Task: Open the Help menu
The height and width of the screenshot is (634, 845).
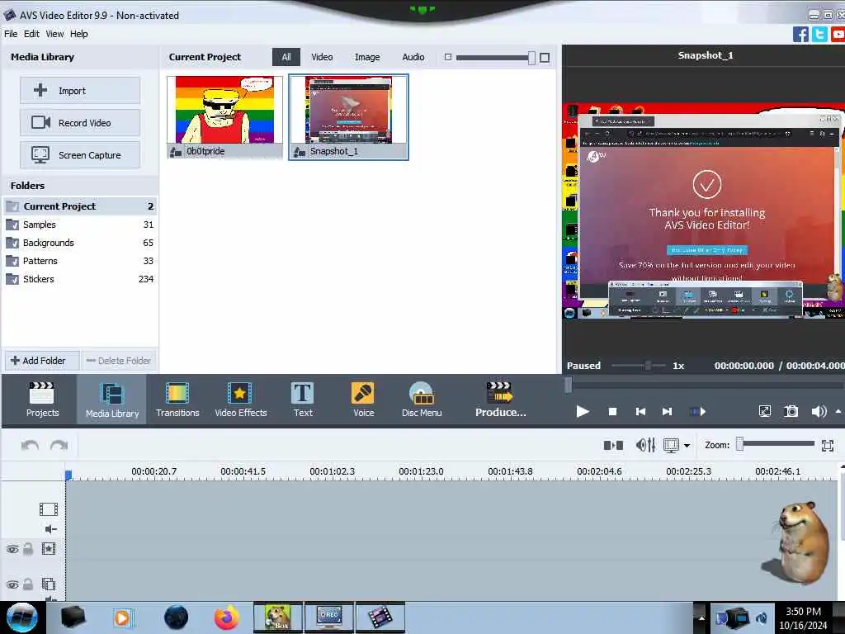Action: click(78, 34)
